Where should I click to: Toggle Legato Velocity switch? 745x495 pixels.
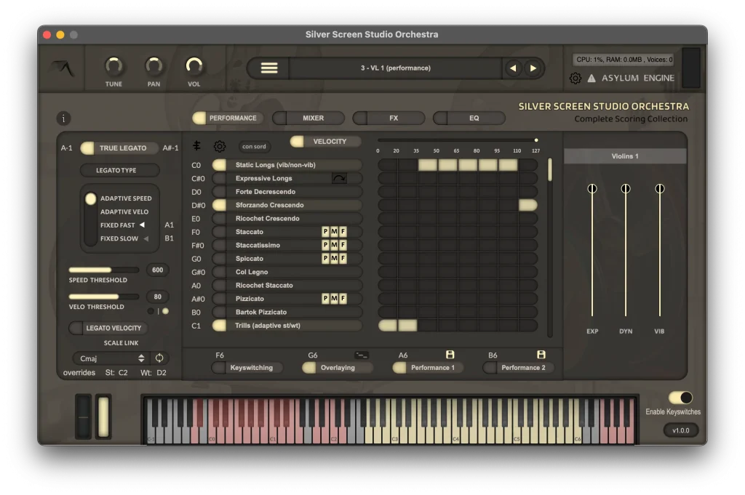(x=108, y=328)
